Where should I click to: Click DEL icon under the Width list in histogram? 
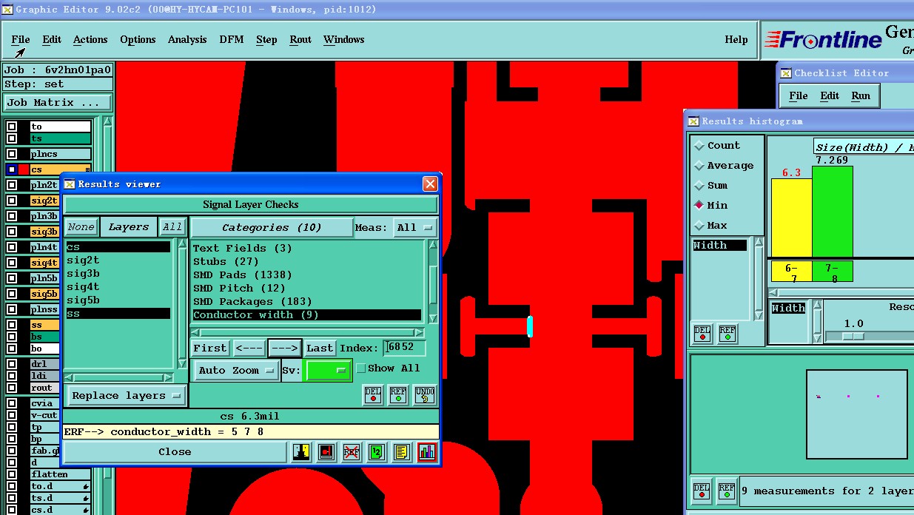click(x=702, y=334)
